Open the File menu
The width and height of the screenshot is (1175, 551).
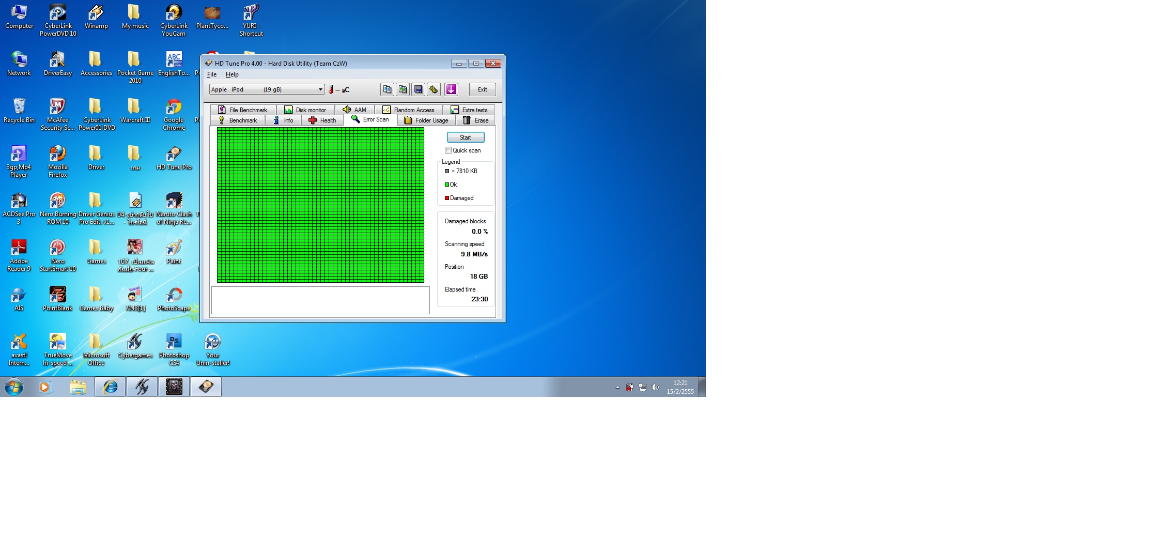coord(212,74)
